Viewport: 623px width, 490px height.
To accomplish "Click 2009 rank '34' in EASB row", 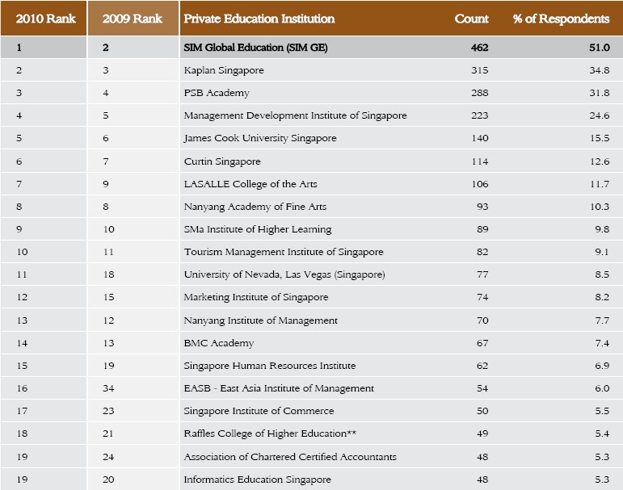I will click(x=108, y=388).
